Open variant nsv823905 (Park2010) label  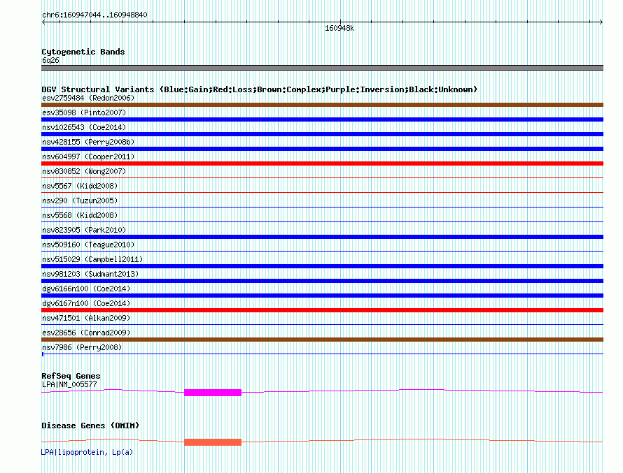pyautogui.click(x=84, y=230)
